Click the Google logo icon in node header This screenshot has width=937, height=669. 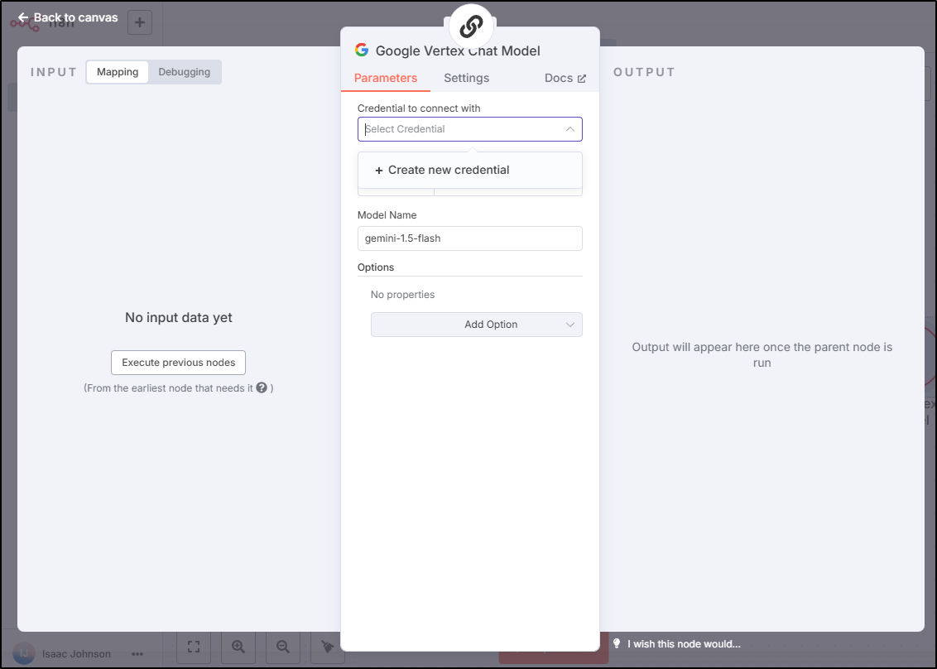pyautogui.click(x=362, y=51)
